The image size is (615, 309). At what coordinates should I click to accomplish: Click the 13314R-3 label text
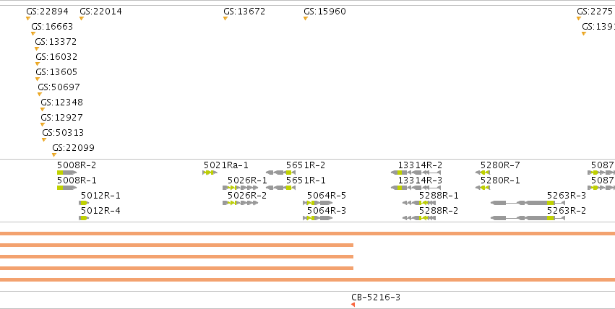[x=420, y=180]
